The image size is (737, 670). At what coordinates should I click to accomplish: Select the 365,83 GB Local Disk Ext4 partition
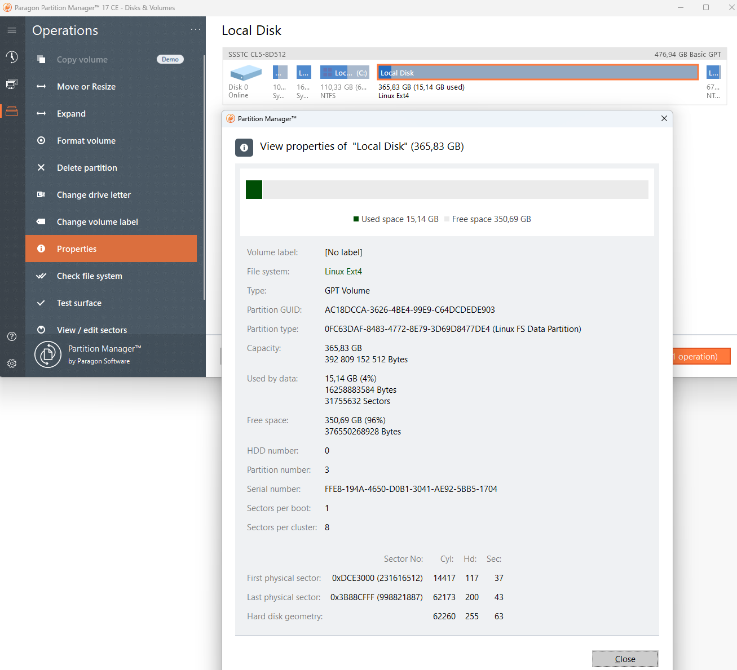[x=538, y=73]
